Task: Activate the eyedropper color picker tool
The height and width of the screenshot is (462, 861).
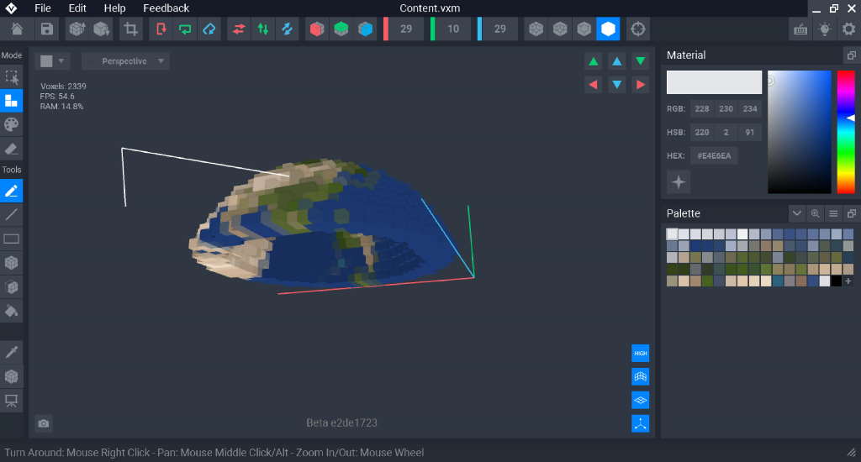Action: coord(11,351)
